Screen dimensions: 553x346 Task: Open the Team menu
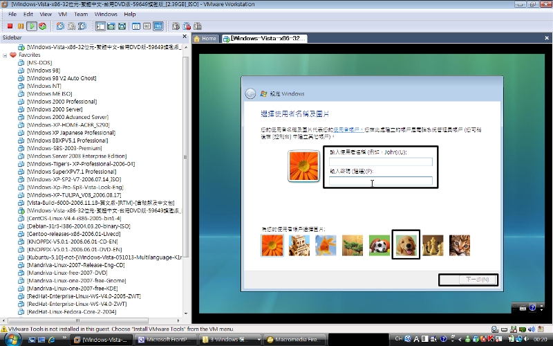tap(81, 14)
